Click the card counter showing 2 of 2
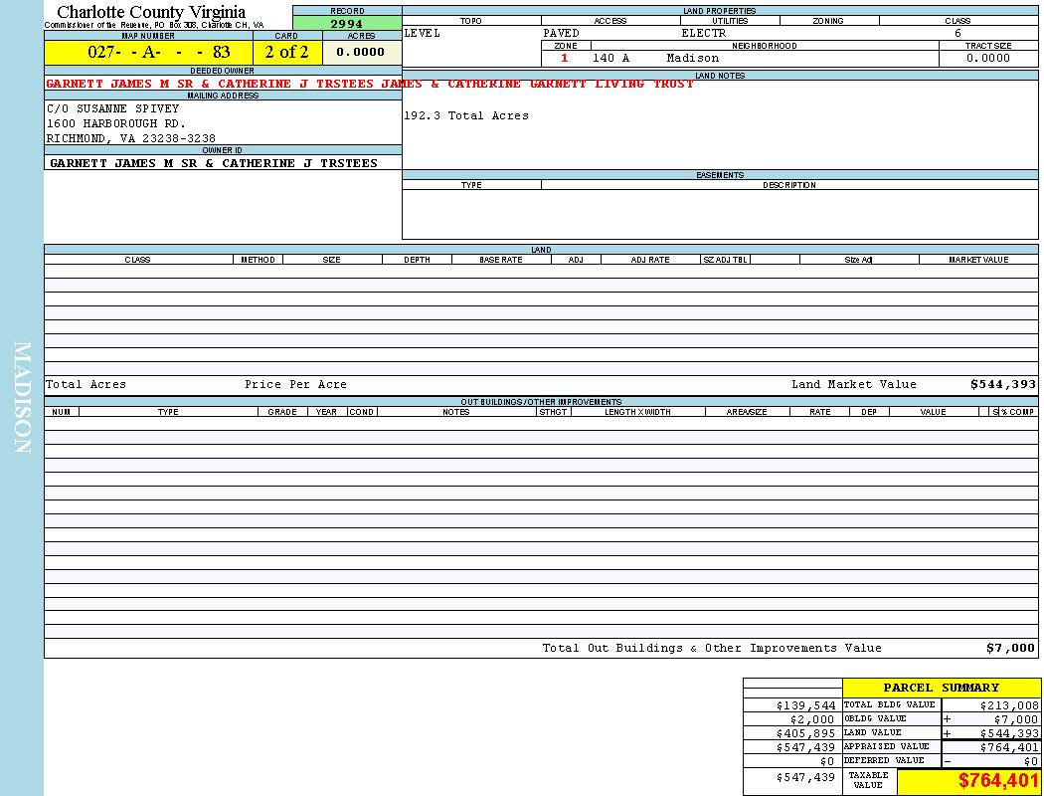Image resolution: width=1044 pixels, height=796 pixels. pyautogui.click(x=287, y=52)
